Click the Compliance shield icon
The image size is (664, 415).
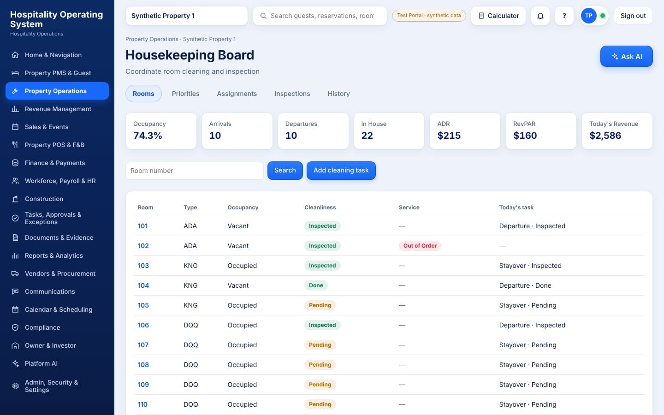click(15, 327)
